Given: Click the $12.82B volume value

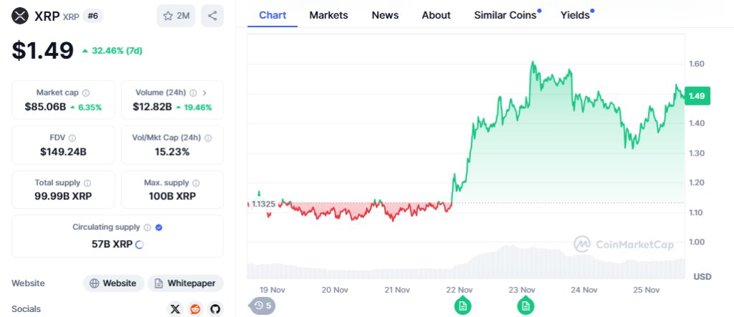Looking at the screenshot, I should coord(152,107).
